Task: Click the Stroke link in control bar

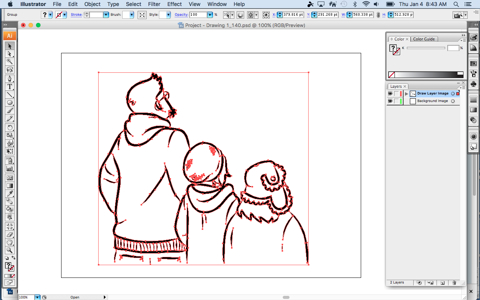Action: click(x=76, y=15)
